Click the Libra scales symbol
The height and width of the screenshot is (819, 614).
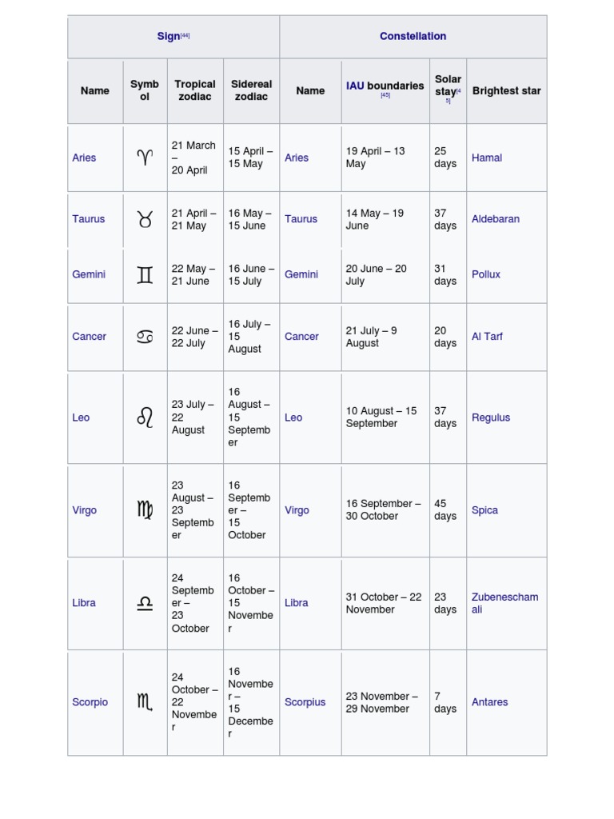click(x=145, y=603)
